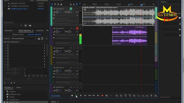
Task: Show the Sends section of tracks
Action: pos(58,4)
